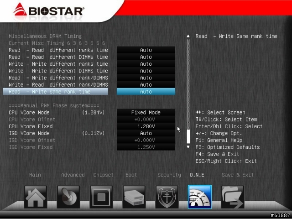Open the Security shield icon
Image resolution: width=292 pixels, height=219 pixels.
point(167,197)
